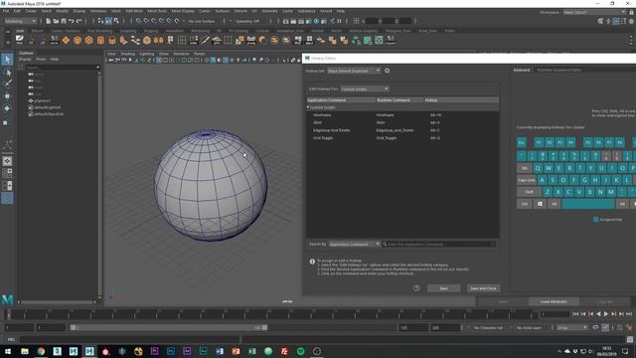636x358 pixels.
Task: Toggle the Shift key on hotkey keyboard
Action: (x=529, y=192)
